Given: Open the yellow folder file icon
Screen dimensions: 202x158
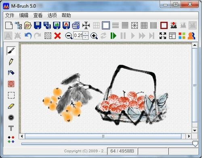Looking at the screenshot, I should click(28, 25).
